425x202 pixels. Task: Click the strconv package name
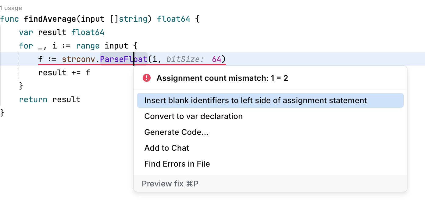click(x=78, y=59)
